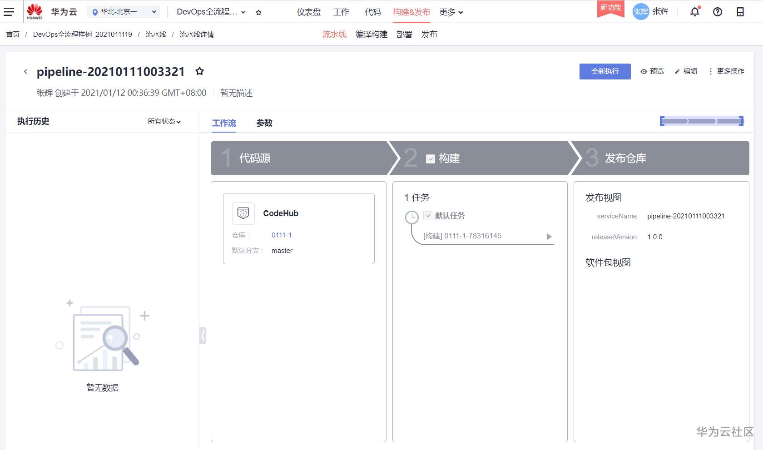Star the pipeline-20210111003321 pipeline
This screenshot has width=763, height=450.
pyautogui.click(x=199, y=71)
